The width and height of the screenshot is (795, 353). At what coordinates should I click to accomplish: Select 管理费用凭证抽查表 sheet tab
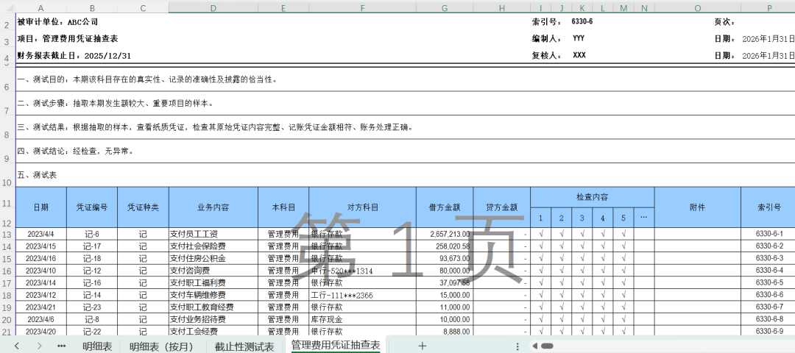335,346
